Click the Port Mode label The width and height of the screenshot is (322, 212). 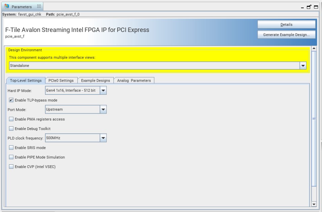17,110
